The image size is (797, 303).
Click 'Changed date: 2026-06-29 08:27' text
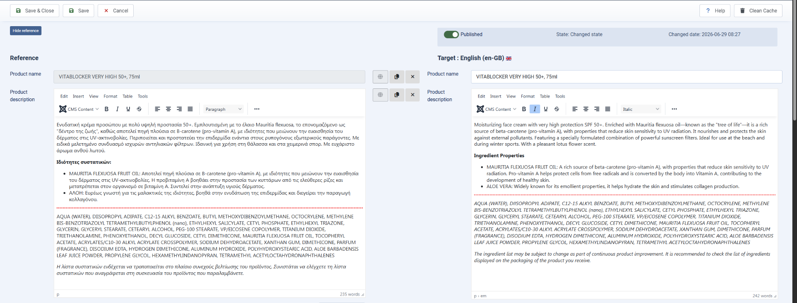tap(704, 34)
